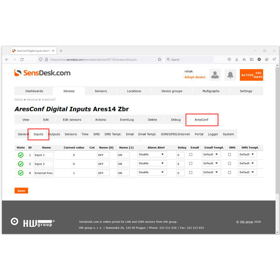Enable Email checkbox for Input 1
Image resolution: width=280 pixels, height=280 pixels.
click(191, 154)
